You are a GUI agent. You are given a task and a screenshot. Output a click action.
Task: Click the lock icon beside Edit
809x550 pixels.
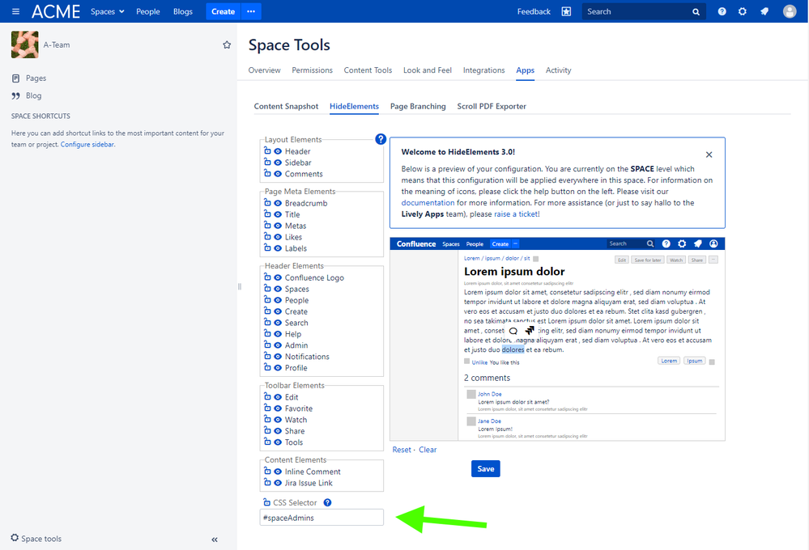click(x=267, y=397)
